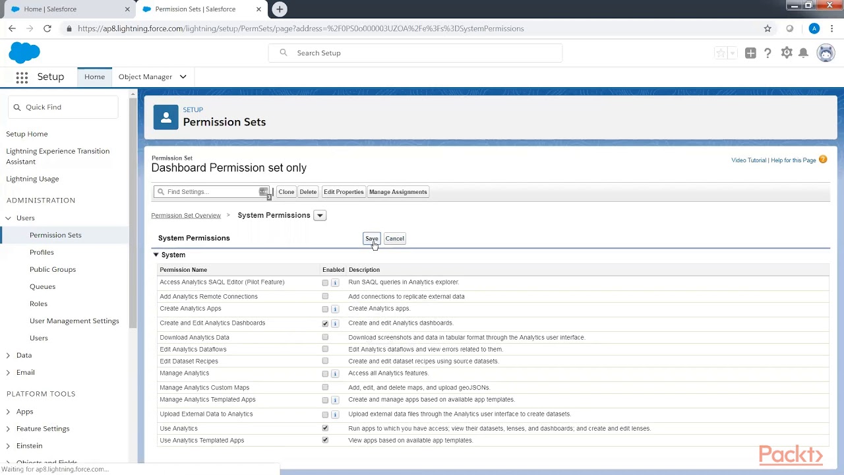
Task: Open the Object Manager dropdown arrow
Action: point(183,77)
